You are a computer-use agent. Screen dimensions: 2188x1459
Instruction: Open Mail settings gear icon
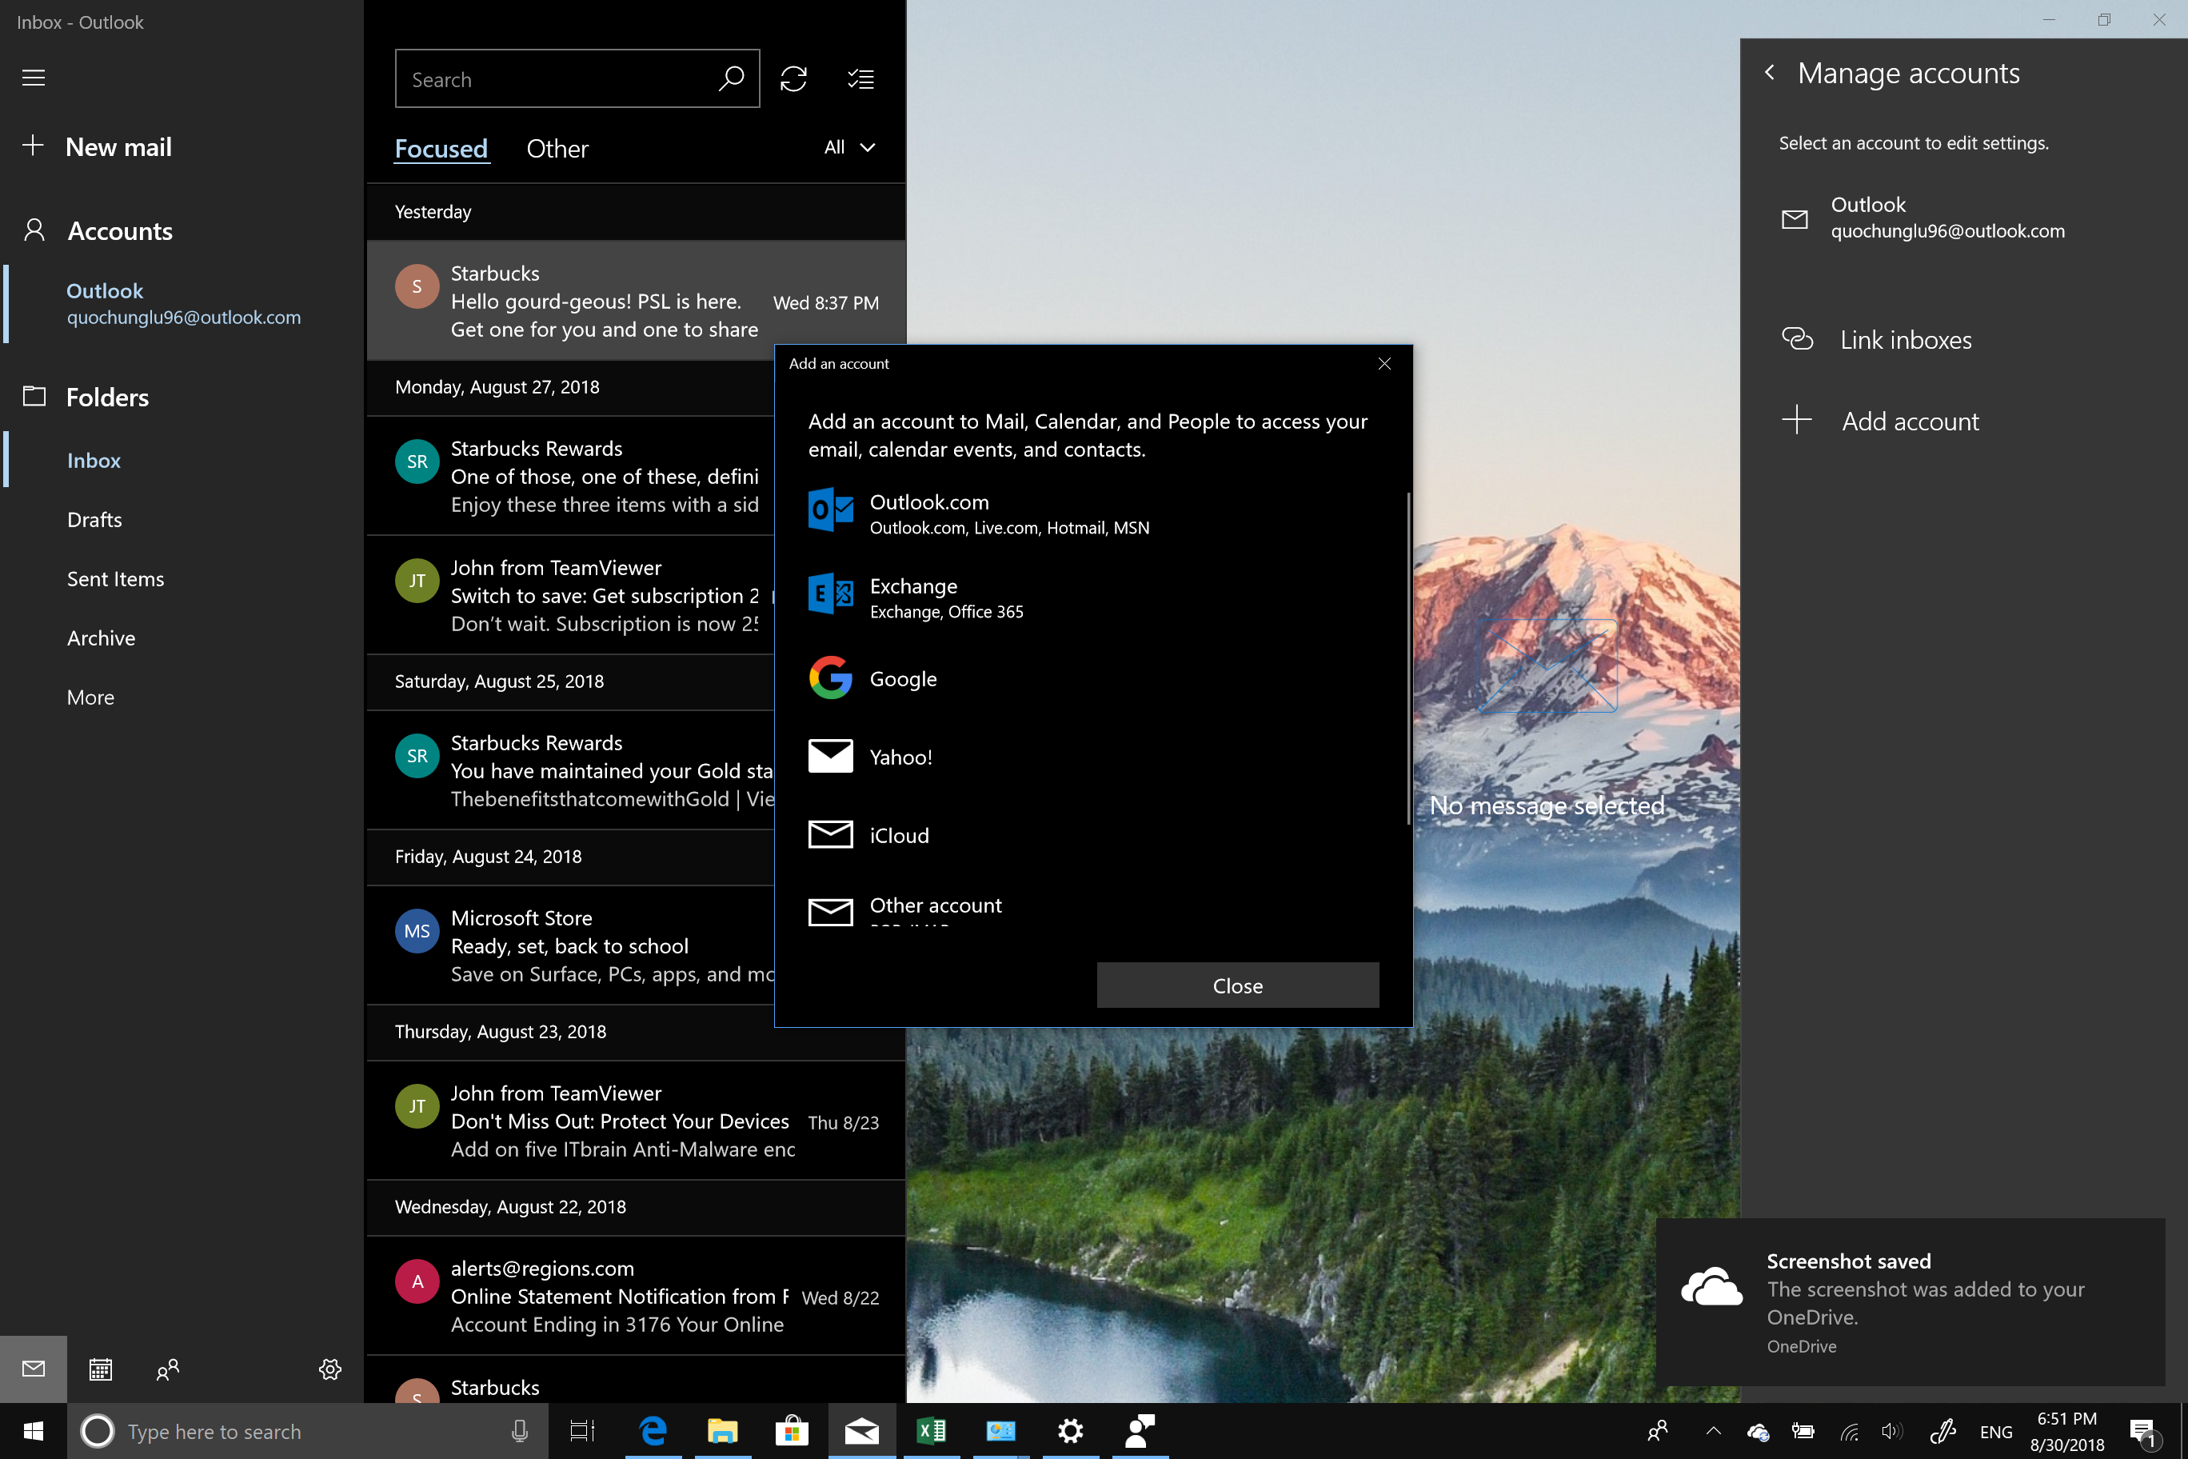click(330, 1369)
